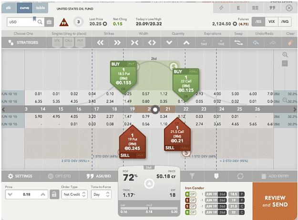
Task: Decrease order price with down chevron
Action: (x=10, y=194)
